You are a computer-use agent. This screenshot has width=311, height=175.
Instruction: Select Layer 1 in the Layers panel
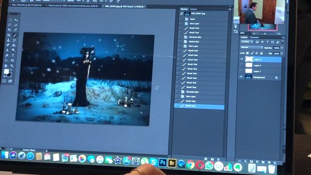(260, 71)
